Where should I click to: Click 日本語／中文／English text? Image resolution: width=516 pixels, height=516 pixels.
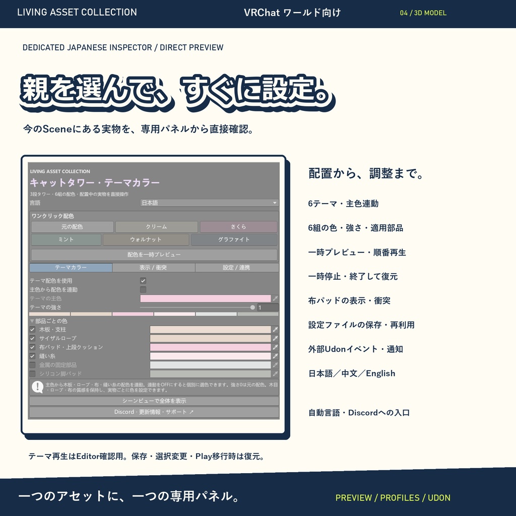351,373
